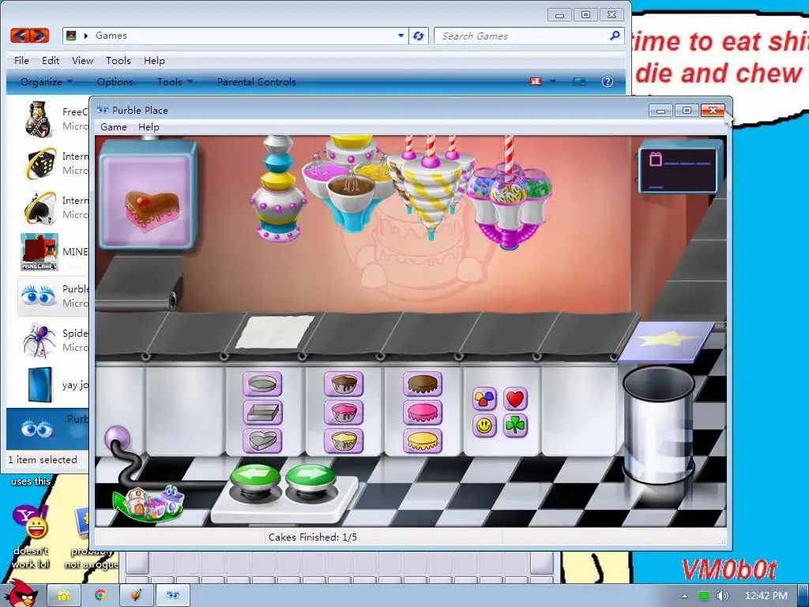809x607 pixels.
Task: Expand the view options dropdown arrow
Action: (x=552, y=81)
